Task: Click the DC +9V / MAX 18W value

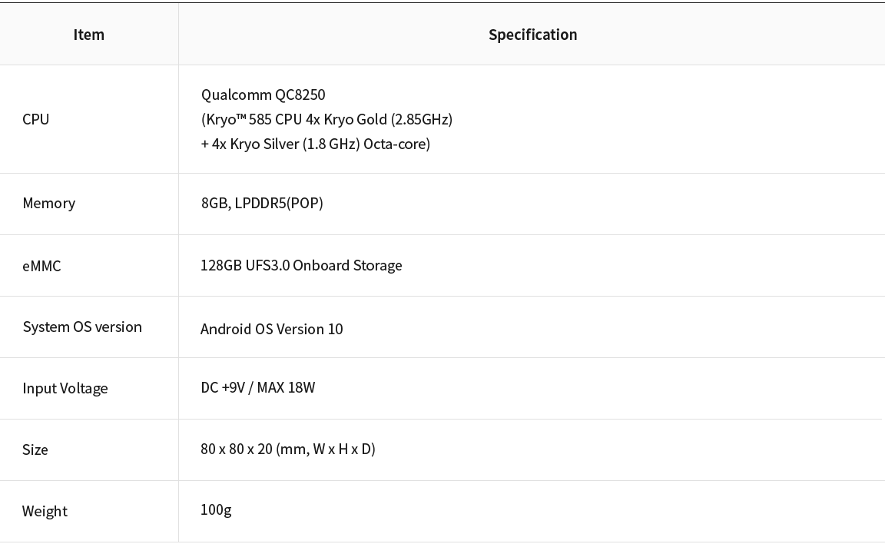Action: (x=258, y=387)
